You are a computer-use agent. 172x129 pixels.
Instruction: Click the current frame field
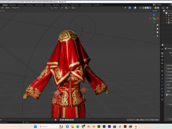click(131, 120)
